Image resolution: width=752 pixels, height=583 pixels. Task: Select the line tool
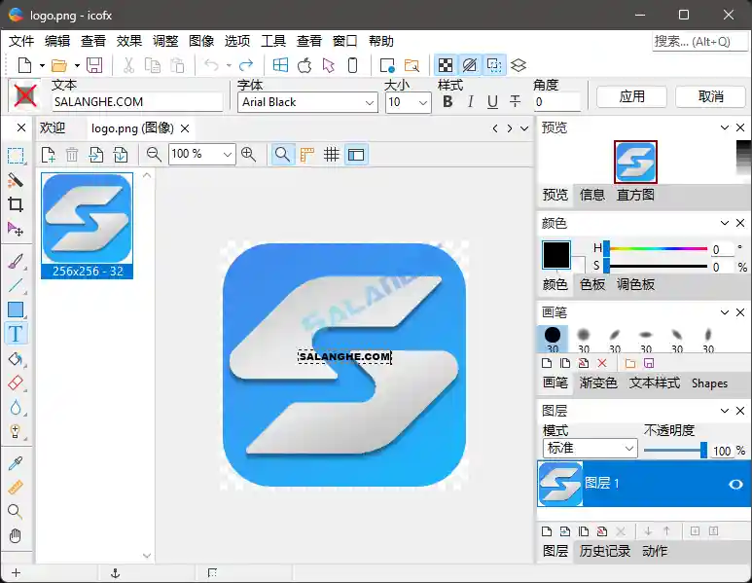16,285
